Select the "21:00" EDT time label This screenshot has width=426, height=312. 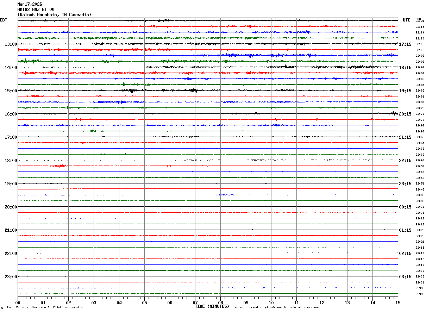(x=11, y=230)
